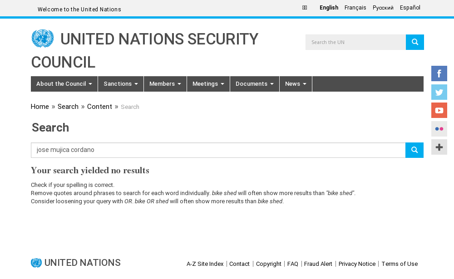Expand the Documents menu
Viewport: 454px width, 279px height.
click(x=255, y=84)
